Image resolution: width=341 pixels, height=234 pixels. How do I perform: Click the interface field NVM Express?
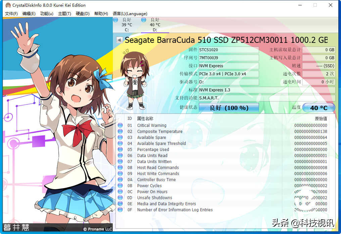click(229, 66)
